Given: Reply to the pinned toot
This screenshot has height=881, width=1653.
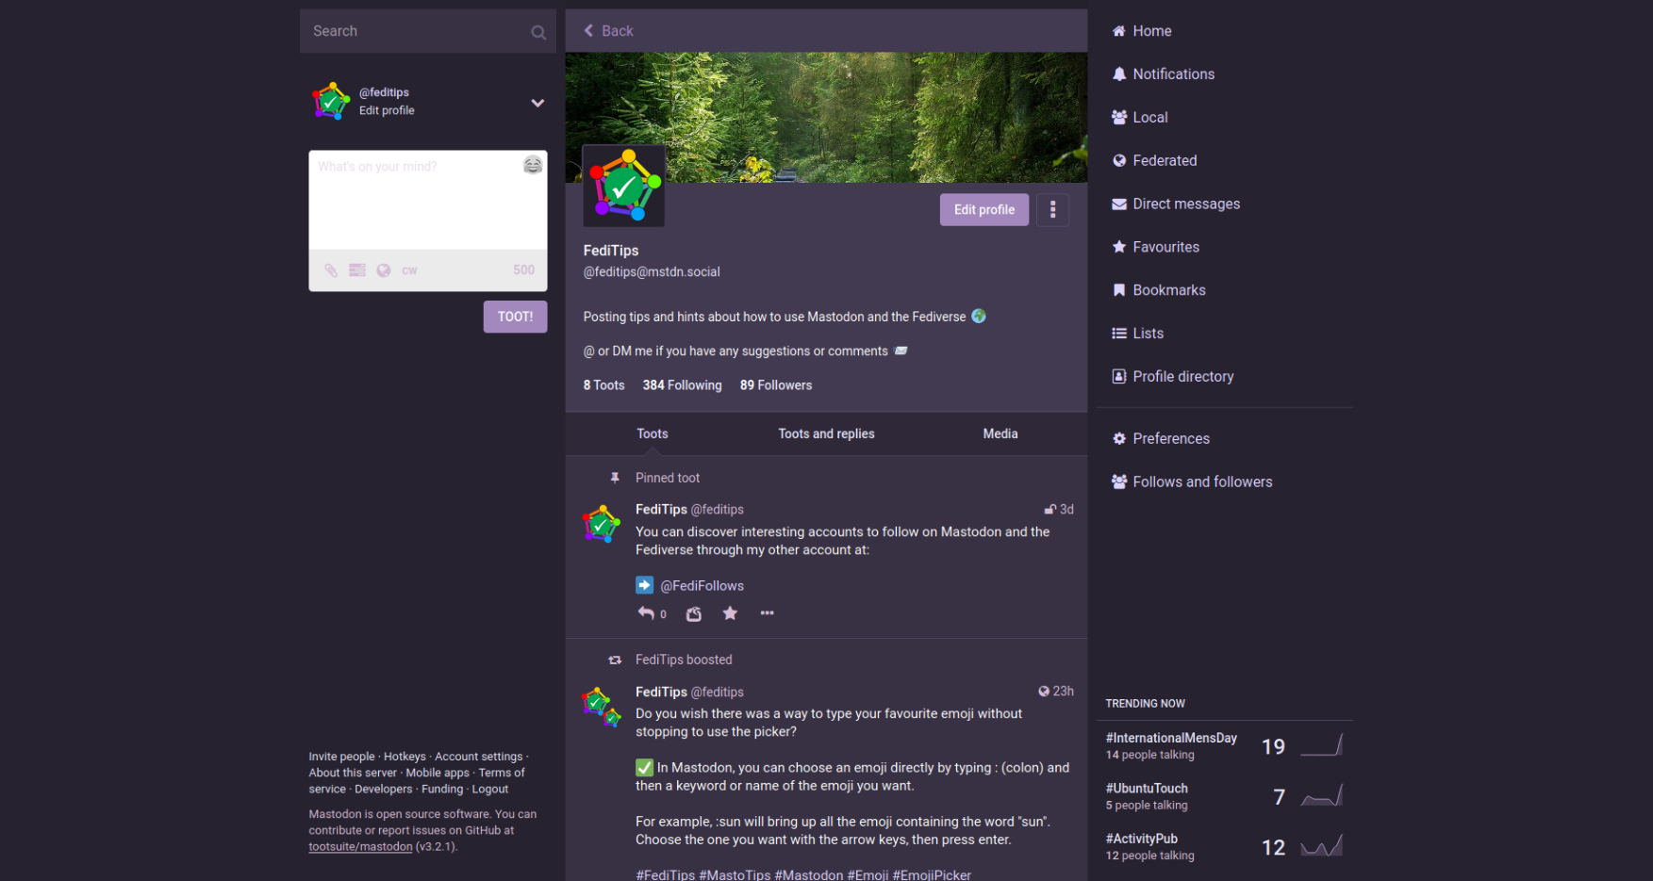Looking at the screenshot, I should click(x=646, y=613).
